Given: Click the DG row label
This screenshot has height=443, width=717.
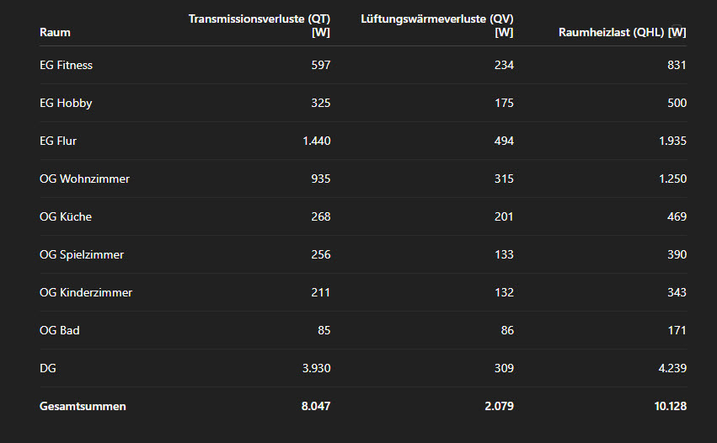Looking at the screenshot, I should pos(48,368).
